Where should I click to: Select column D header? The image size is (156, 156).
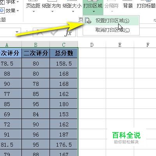point(92,45)
